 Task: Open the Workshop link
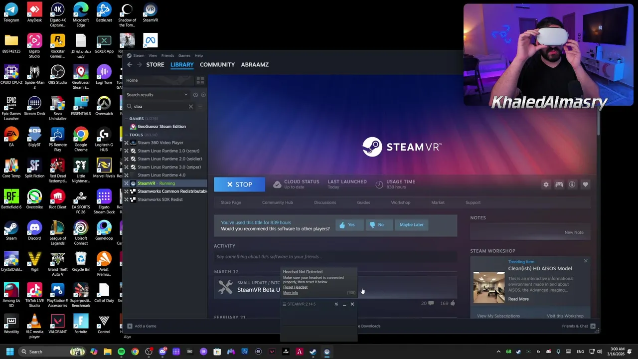pos(400,202)
